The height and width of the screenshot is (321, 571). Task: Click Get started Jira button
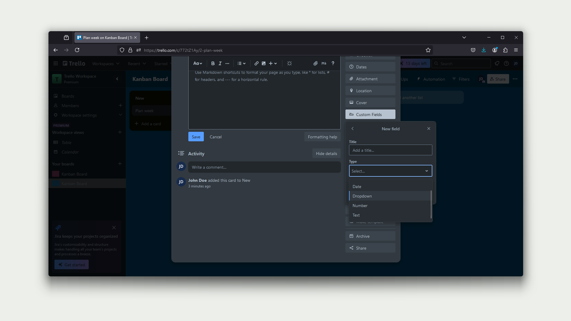pyautogui.click(x=71, y=265)
